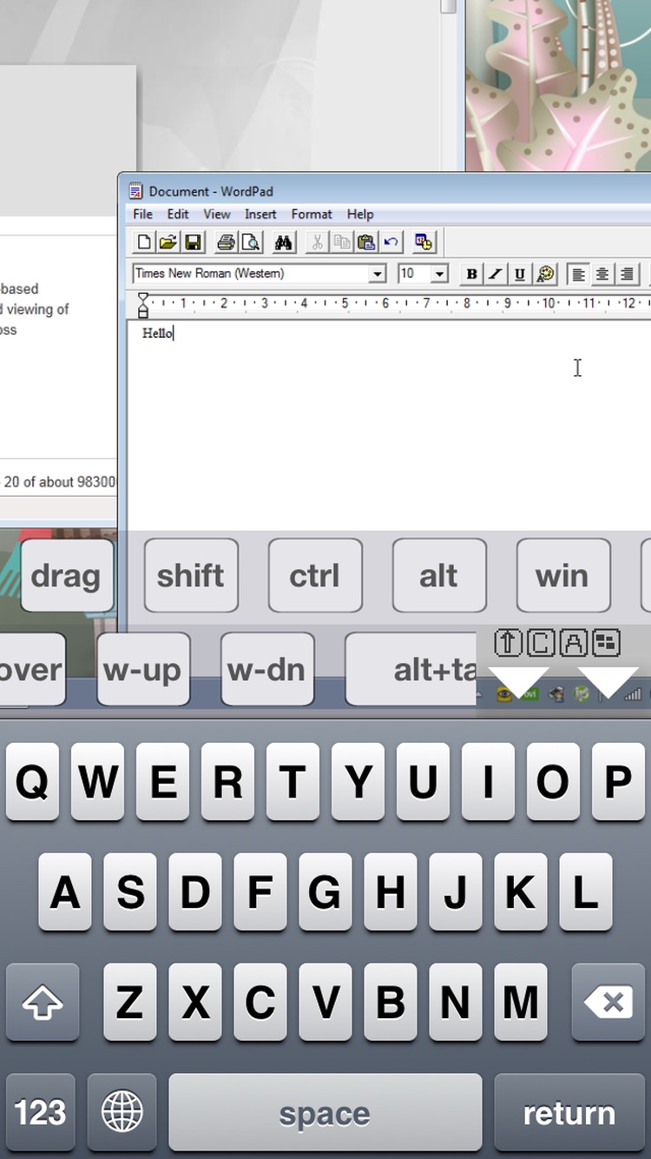Click the Print toolbar icon
651x1159 pixels.
[226, 242]
